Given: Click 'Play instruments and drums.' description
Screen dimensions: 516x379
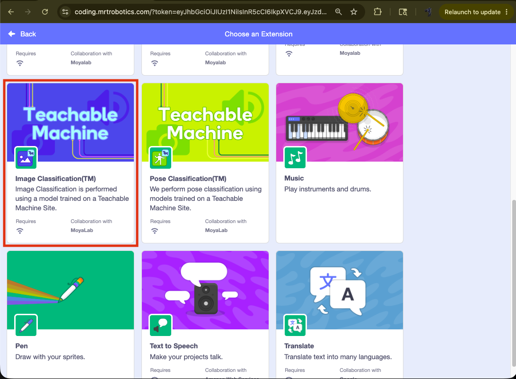Looking at the screenshot, I should [327, 189].
